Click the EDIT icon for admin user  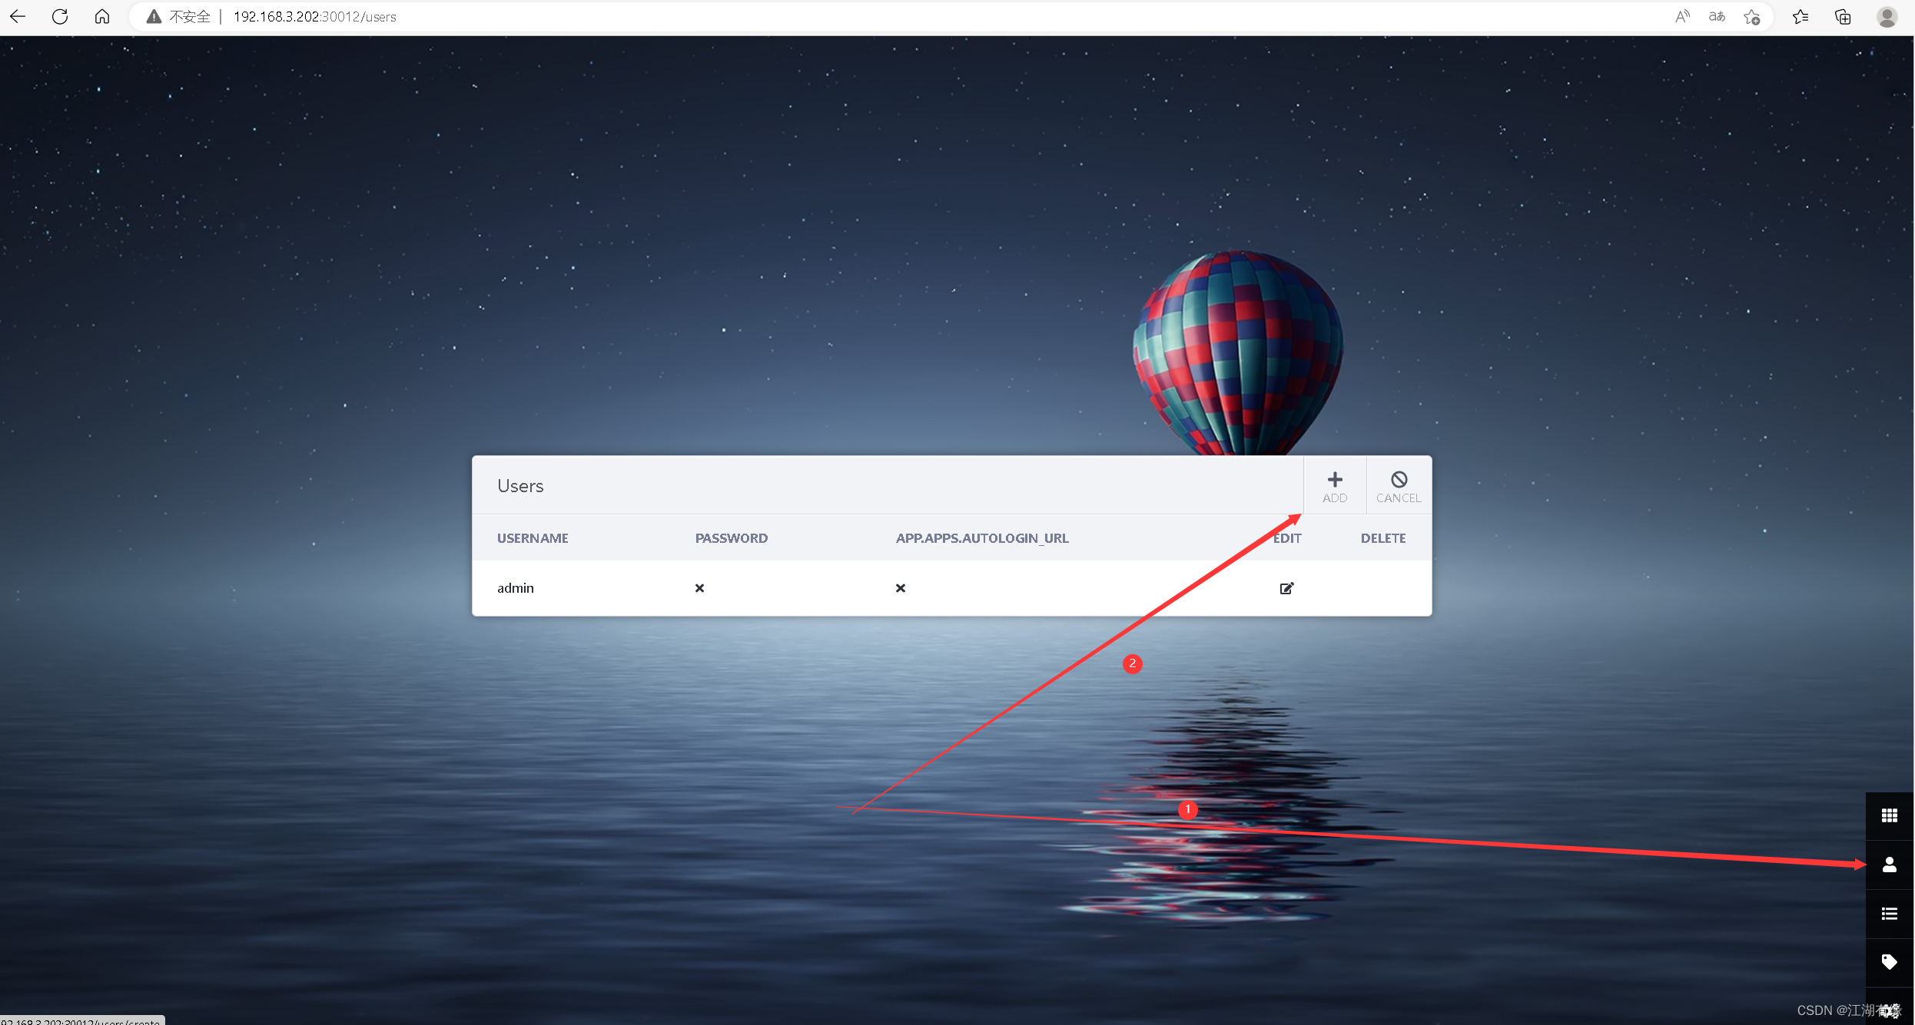[x=1287, y=587]
